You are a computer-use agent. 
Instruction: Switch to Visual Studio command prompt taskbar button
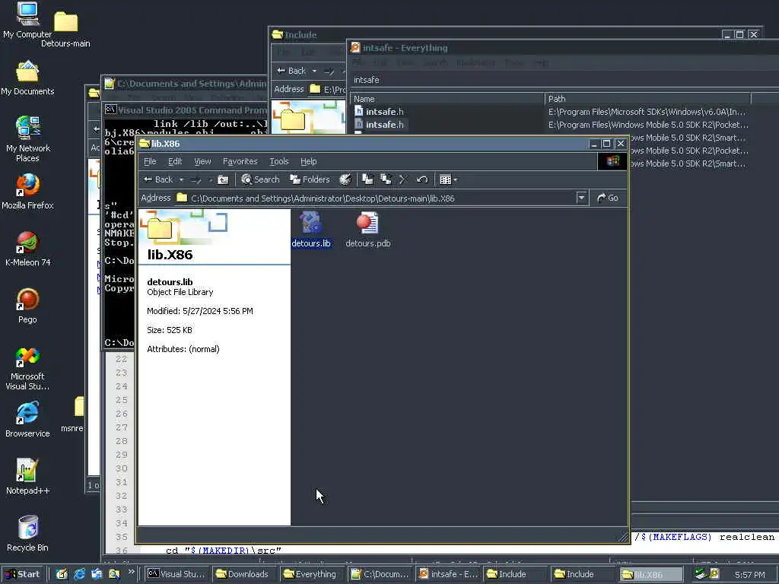coord(177,574)
